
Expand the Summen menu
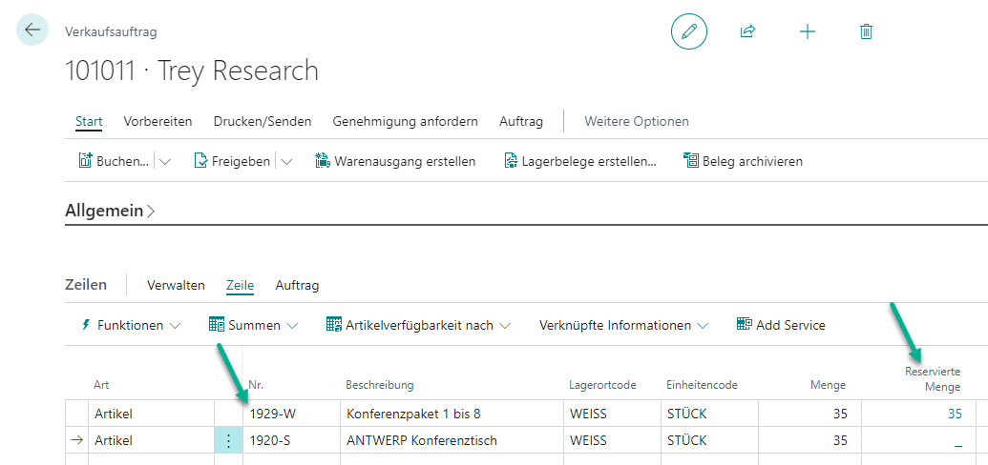(253, 325)
